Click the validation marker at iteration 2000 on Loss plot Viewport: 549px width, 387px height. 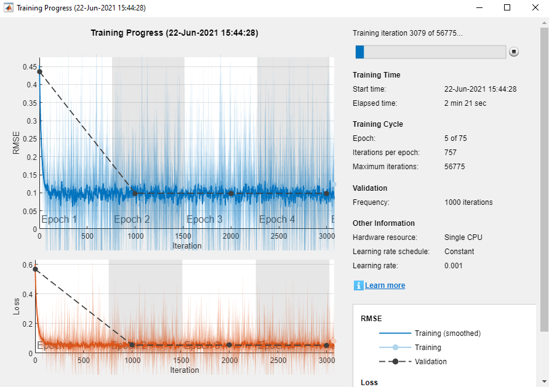pyautogui.click(x=229, y=345)
